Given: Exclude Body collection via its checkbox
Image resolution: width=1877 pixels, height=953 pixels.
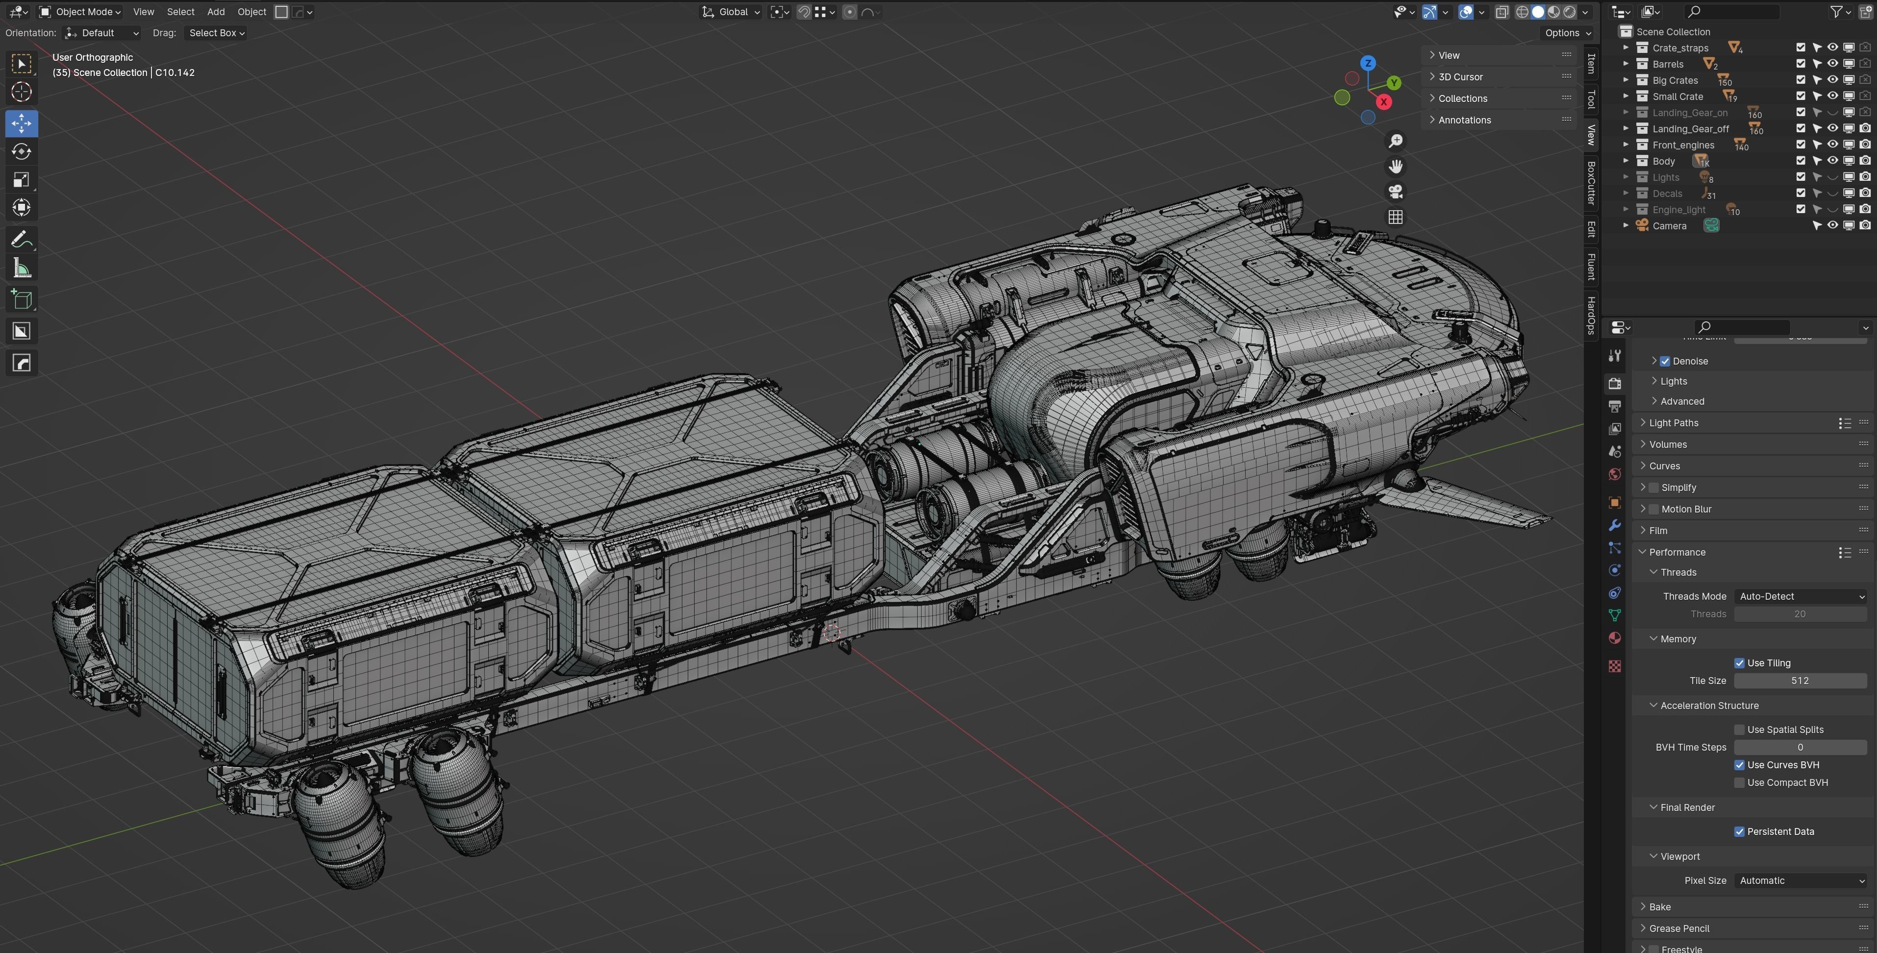Looking at the screenshot, I should point(1801,161).
